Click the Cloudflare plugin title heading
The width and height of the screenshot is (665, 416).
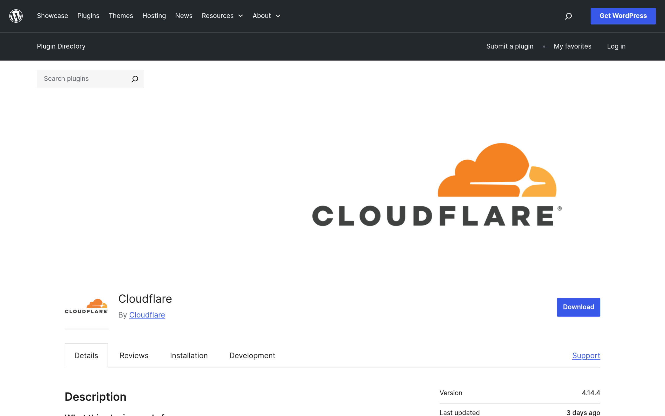pyautogui.click(x=145, y=299)
